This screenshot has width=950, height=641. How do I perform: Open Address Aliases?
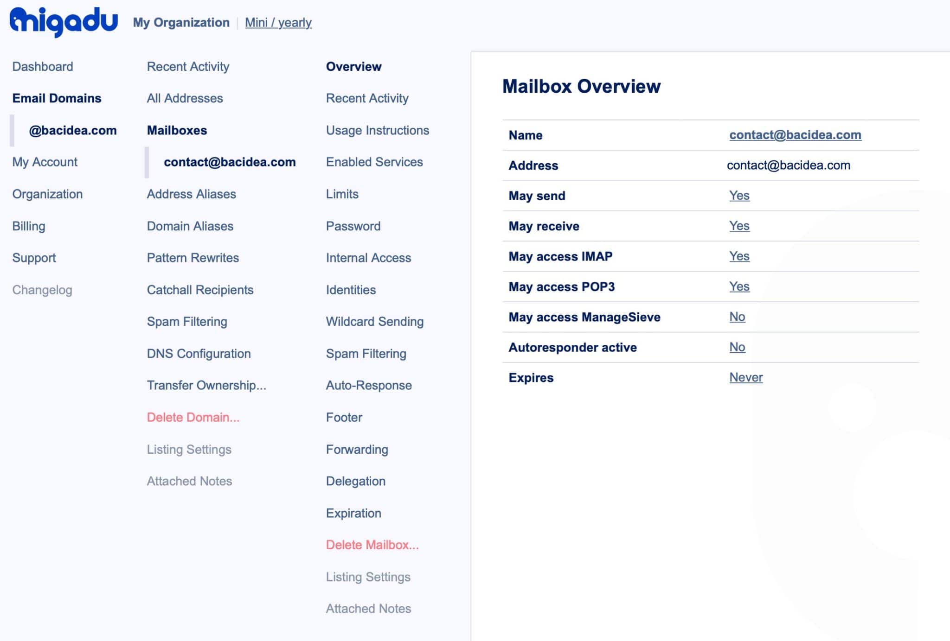tap(192, 194)
